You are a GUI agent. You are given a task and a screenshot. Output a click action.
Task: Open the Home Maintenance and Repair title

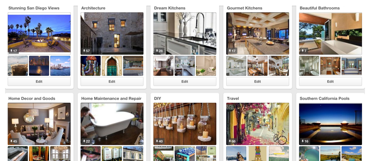point(111,98)
